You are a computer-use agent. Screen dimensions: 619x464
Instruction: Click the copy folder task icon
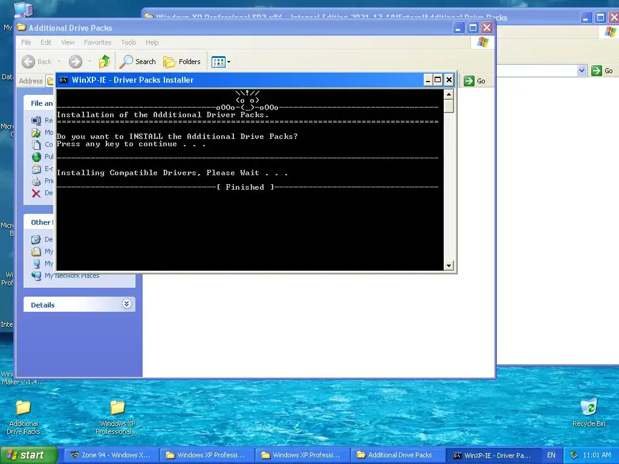point(36,145)
